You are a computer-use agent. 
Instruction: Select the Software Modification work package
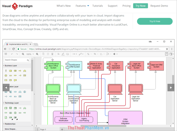[63, 119]
